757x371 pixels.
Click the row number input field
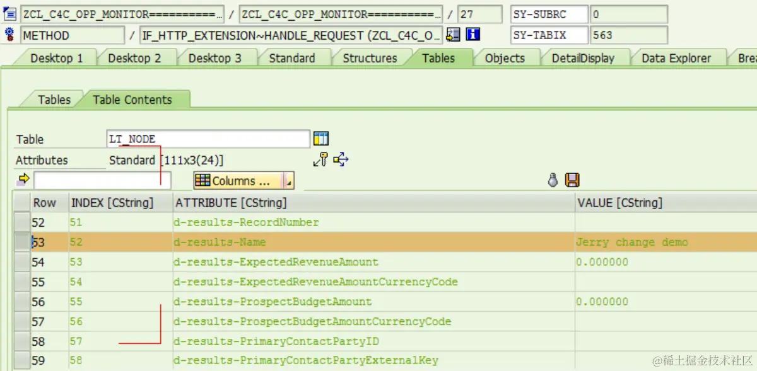[x=102, y=181]
